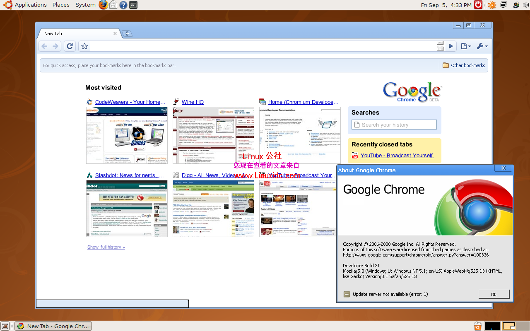Screen dimensions: 530x331
Task: Click in the Search your history field
Action: point(394,124)
